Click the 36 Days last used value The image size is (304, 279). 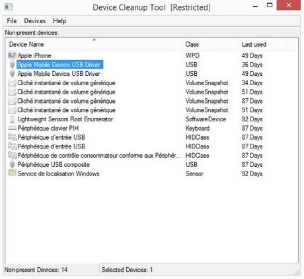pos(252,65)
